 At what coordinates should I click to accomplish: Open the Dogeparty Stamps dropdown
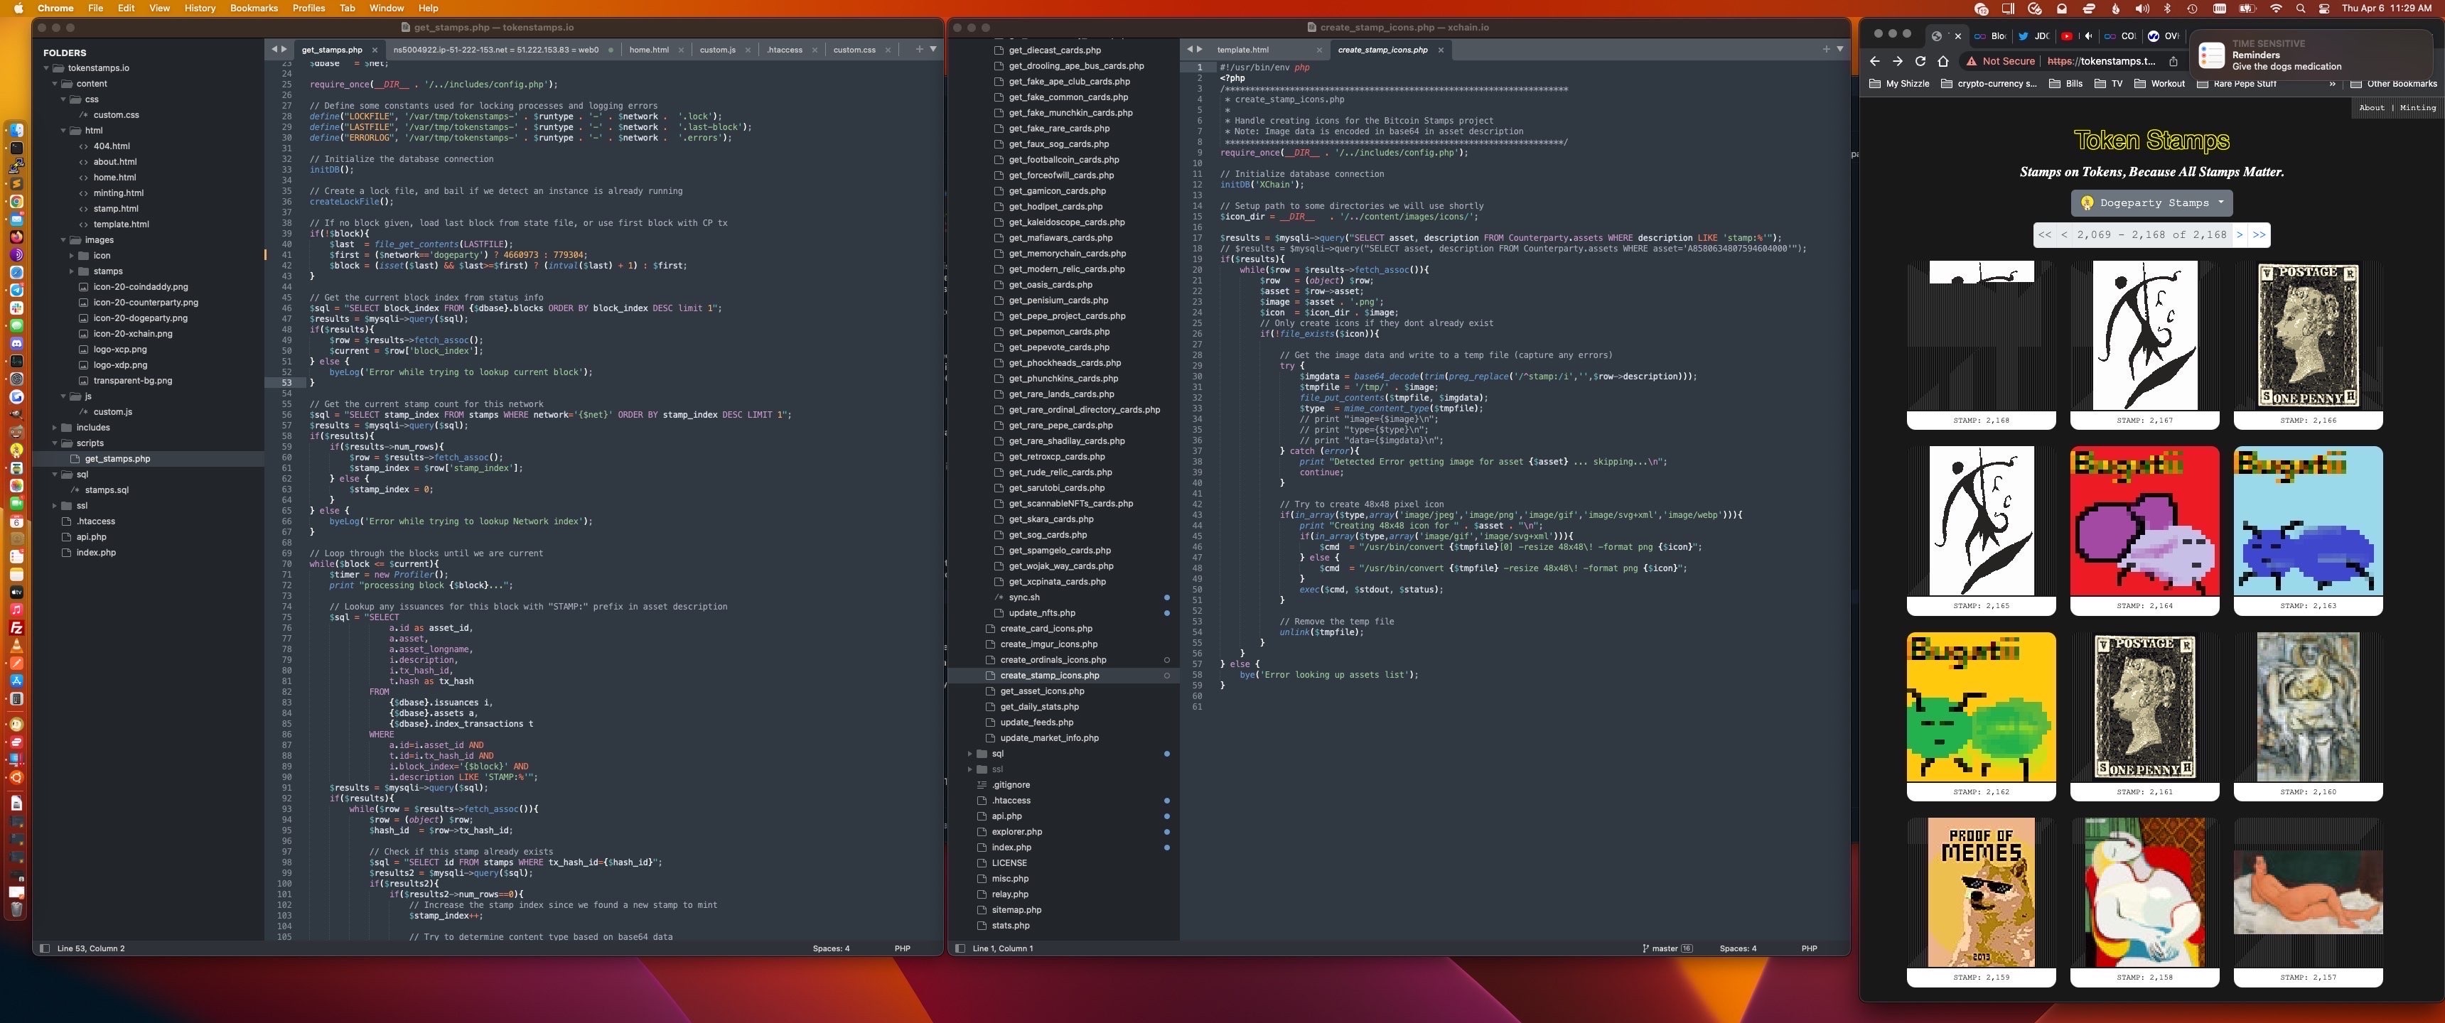[2151, 202]
